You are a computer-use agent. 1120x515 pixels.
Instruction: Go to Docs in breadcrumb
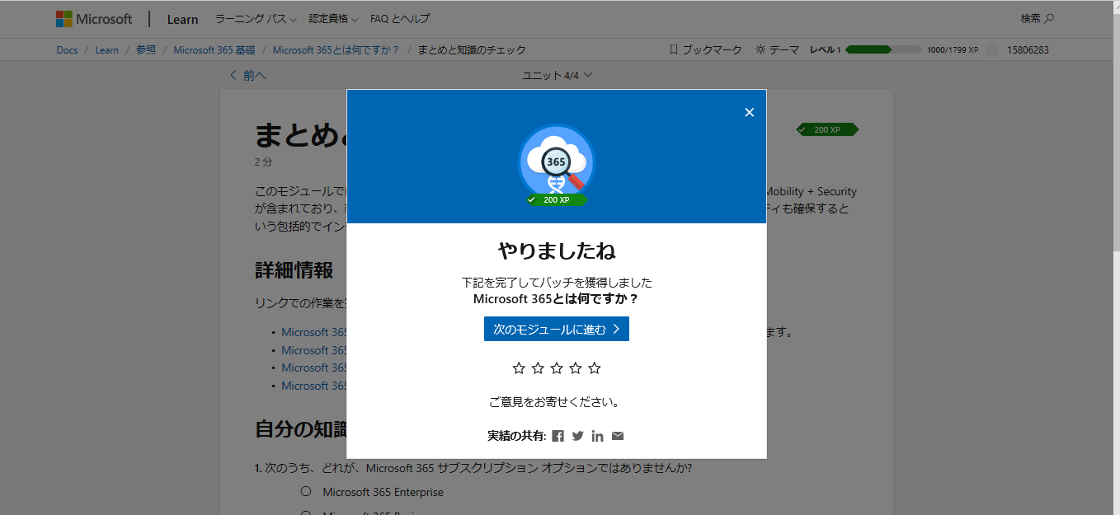[x=67, y=50]
